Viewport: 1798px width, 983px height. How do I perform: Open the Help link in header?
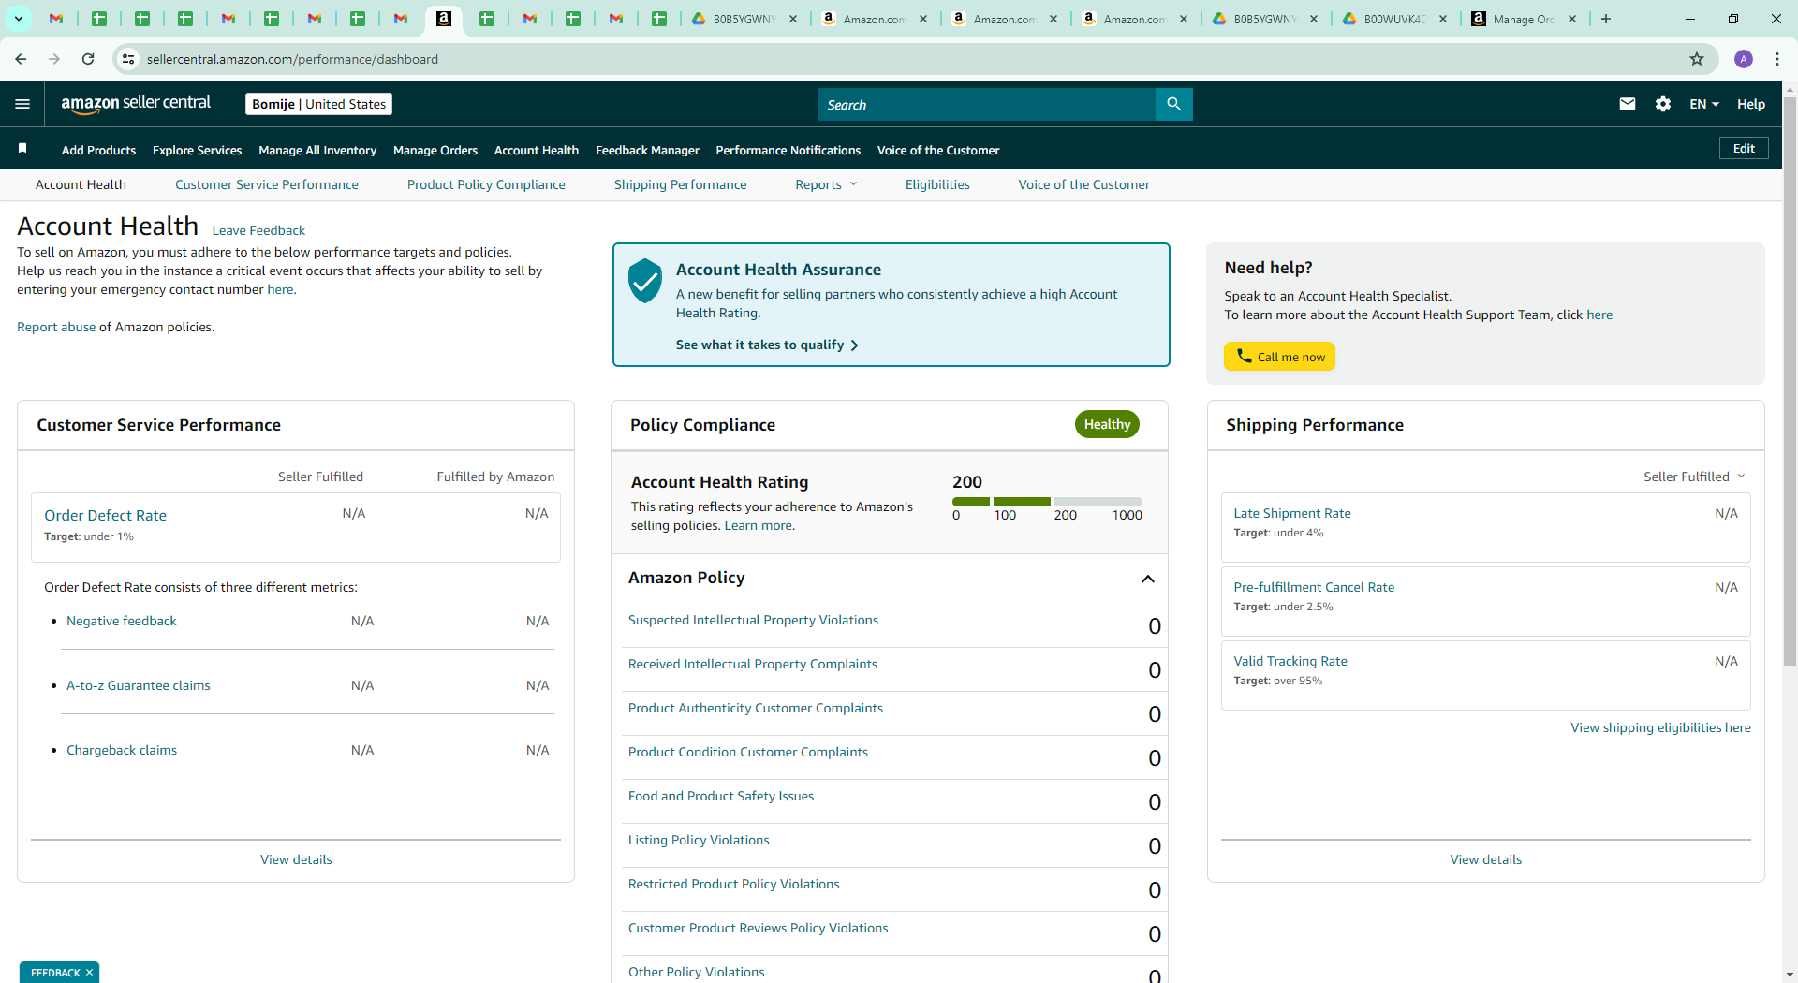click(x=1750, y=104)
